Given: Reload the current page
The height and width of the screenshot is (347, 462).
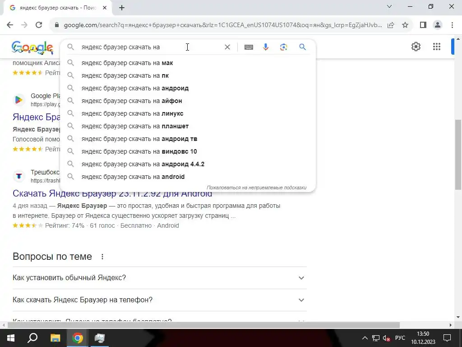Looking at the screenshot, I should tap(39, 25).
